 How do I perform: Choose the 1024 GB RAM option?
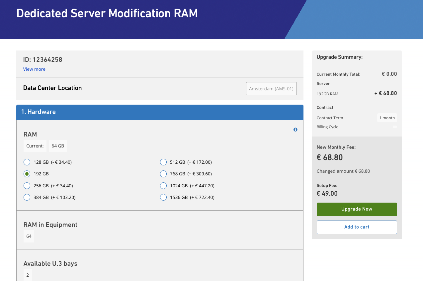(x=163, y=186)
